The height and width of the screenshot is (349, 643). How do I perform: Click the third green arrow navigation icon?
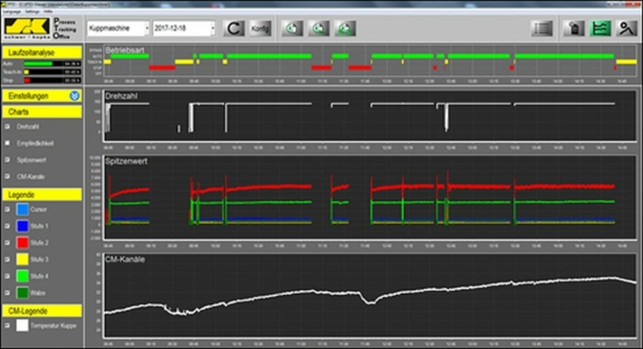tap(345, 29)
